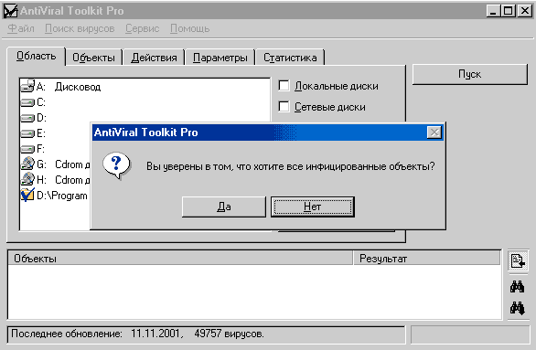Click the question mark icon in dialog
This screenshot has height=350, width=536.
pos(116,165)
